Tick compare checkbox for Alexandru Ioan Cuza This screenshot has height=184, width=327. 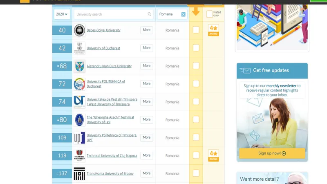pos(196,66)
